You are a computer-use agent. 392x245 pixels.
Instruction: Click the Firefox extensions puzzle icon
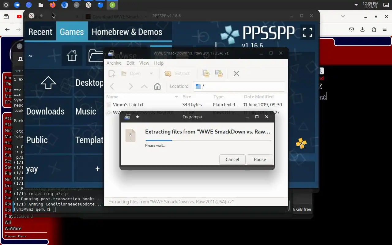(374, 30)
